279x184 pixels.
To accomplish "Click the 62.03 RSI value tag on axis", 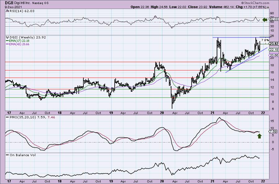I will pos(274,19).
